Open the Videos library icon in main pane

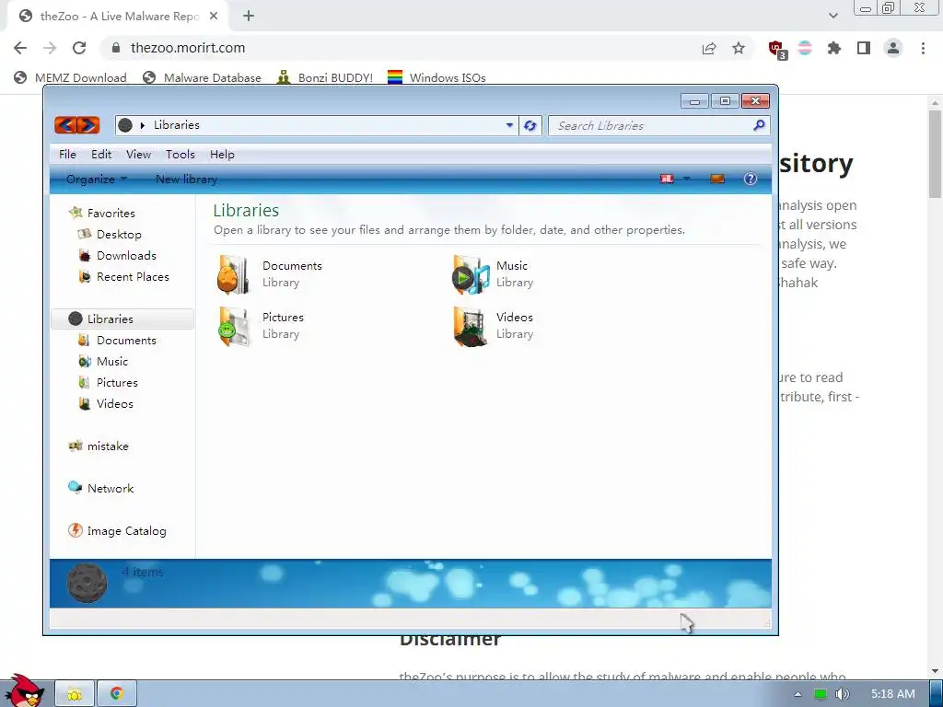pos(470,326)
